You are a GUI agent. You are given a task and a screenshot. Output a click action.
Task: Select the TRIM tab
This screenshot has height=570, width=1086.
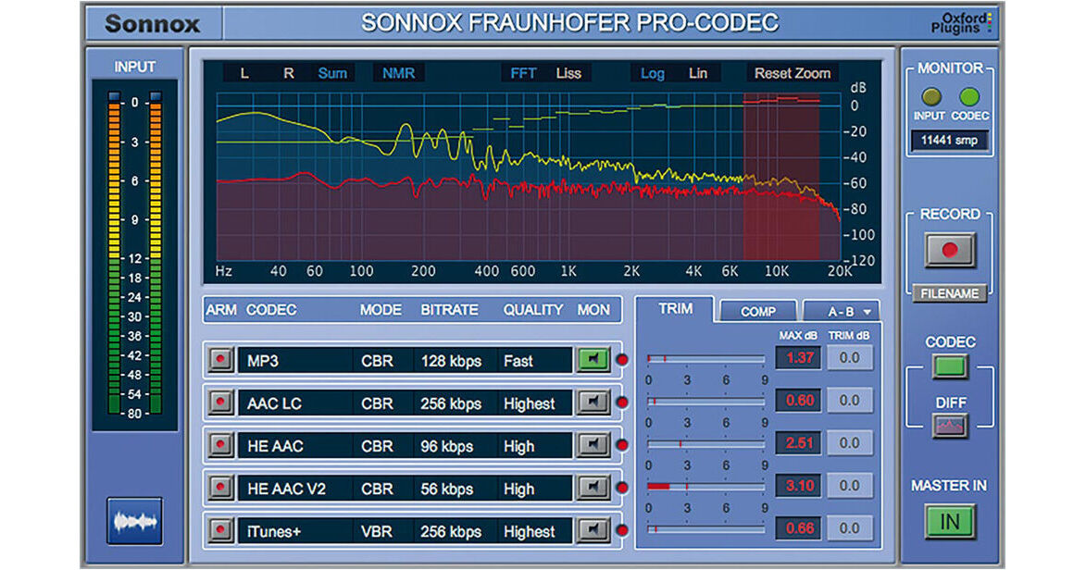[677, 309]
